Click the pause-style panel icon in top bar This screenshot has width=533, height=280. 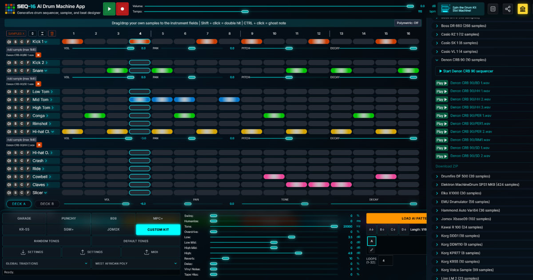point(493,9)
